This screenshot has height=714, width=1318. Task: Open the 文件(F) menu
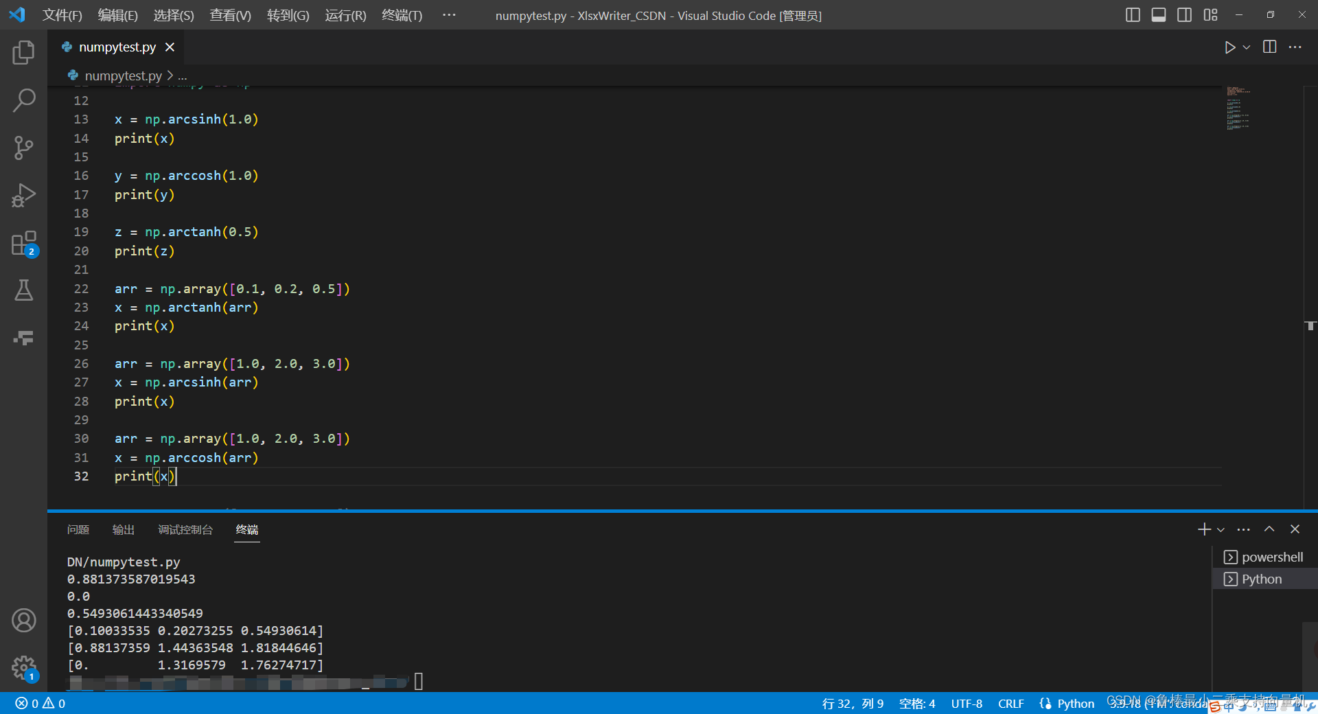click(x=62, y=15)
